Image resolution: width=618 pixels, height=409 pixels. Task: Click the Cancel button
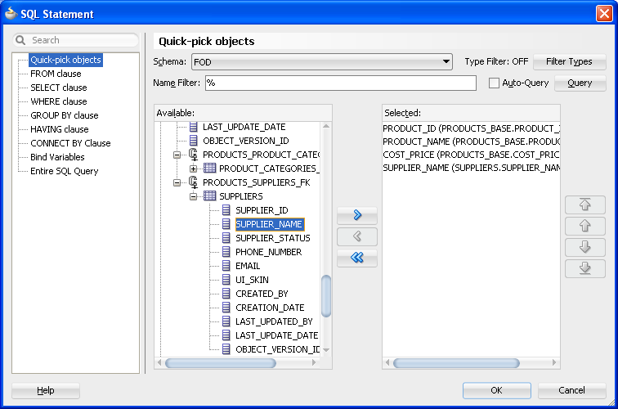coord(571,390)
